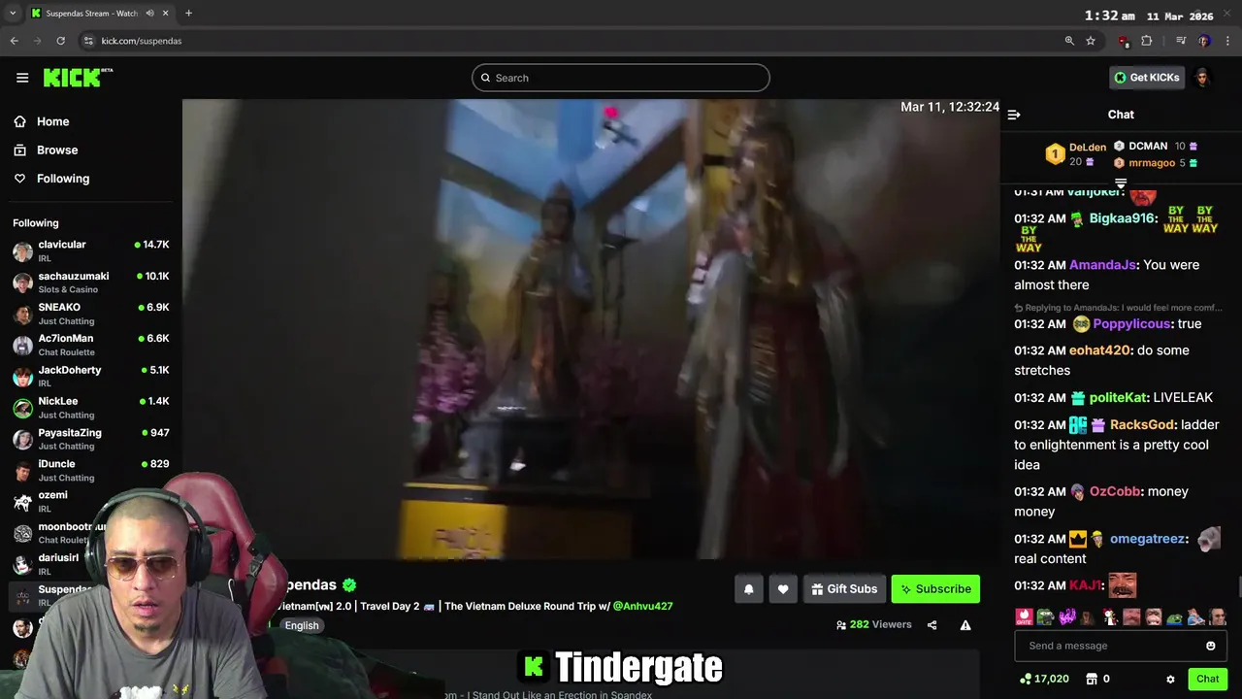Report stream via warning triangle icon
The height and width of the screenshot is (699, 1242).
click(965, 625)
